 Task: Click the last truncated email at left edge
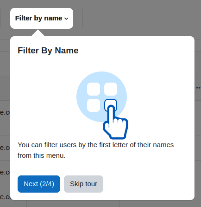click(x=5, y=197)
